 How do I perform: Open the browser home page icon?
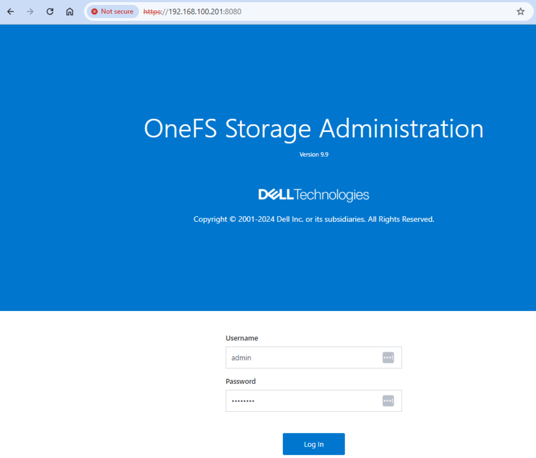pyautogui.click(x=70, y=12)
